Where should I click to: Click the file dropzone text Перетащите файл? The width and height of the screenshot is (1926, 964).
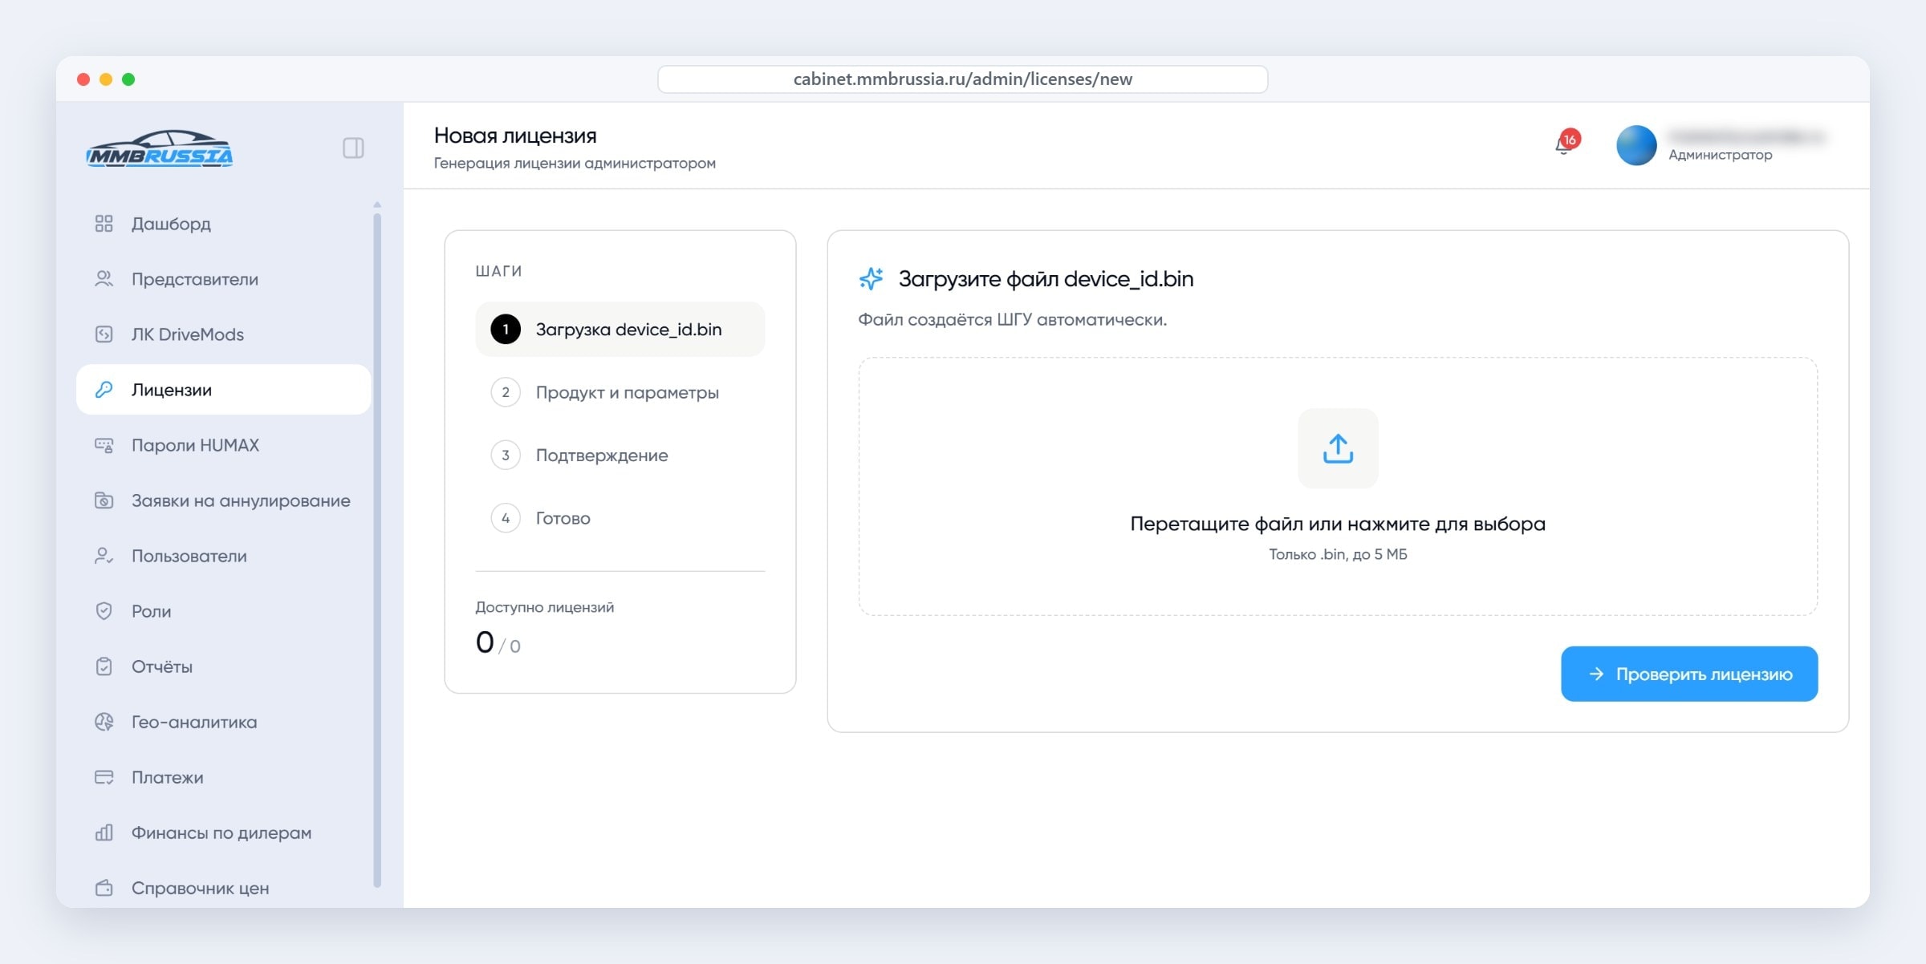(1338, 524)
